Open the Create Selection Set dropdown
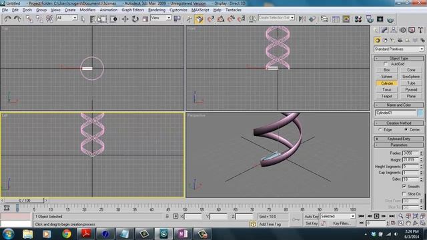Image resolution: width=427 pixels, height=240 pixels. 276,18
